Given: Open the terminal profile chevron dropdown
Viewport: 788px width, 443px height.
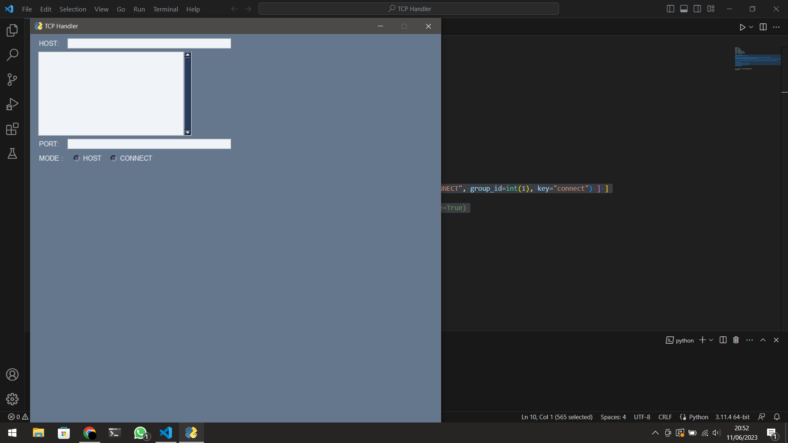Looking at the screenshot, I should pos(711,340).
